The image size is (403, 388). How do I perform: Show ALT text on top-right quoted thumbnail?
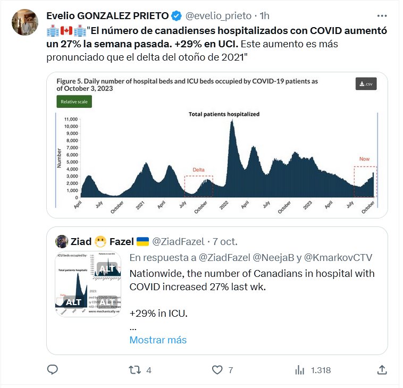107,268
